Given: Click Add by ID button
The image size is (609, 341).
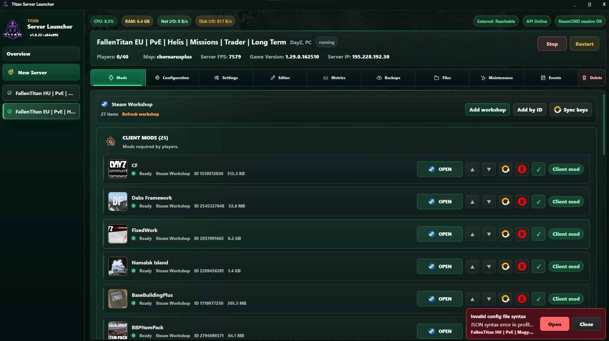Looking at the screenshot, I should [530, 110].
